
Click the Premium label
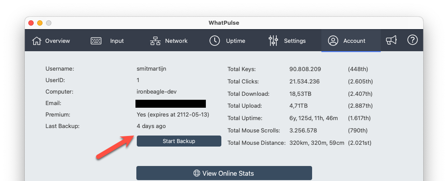pos(58,115)
